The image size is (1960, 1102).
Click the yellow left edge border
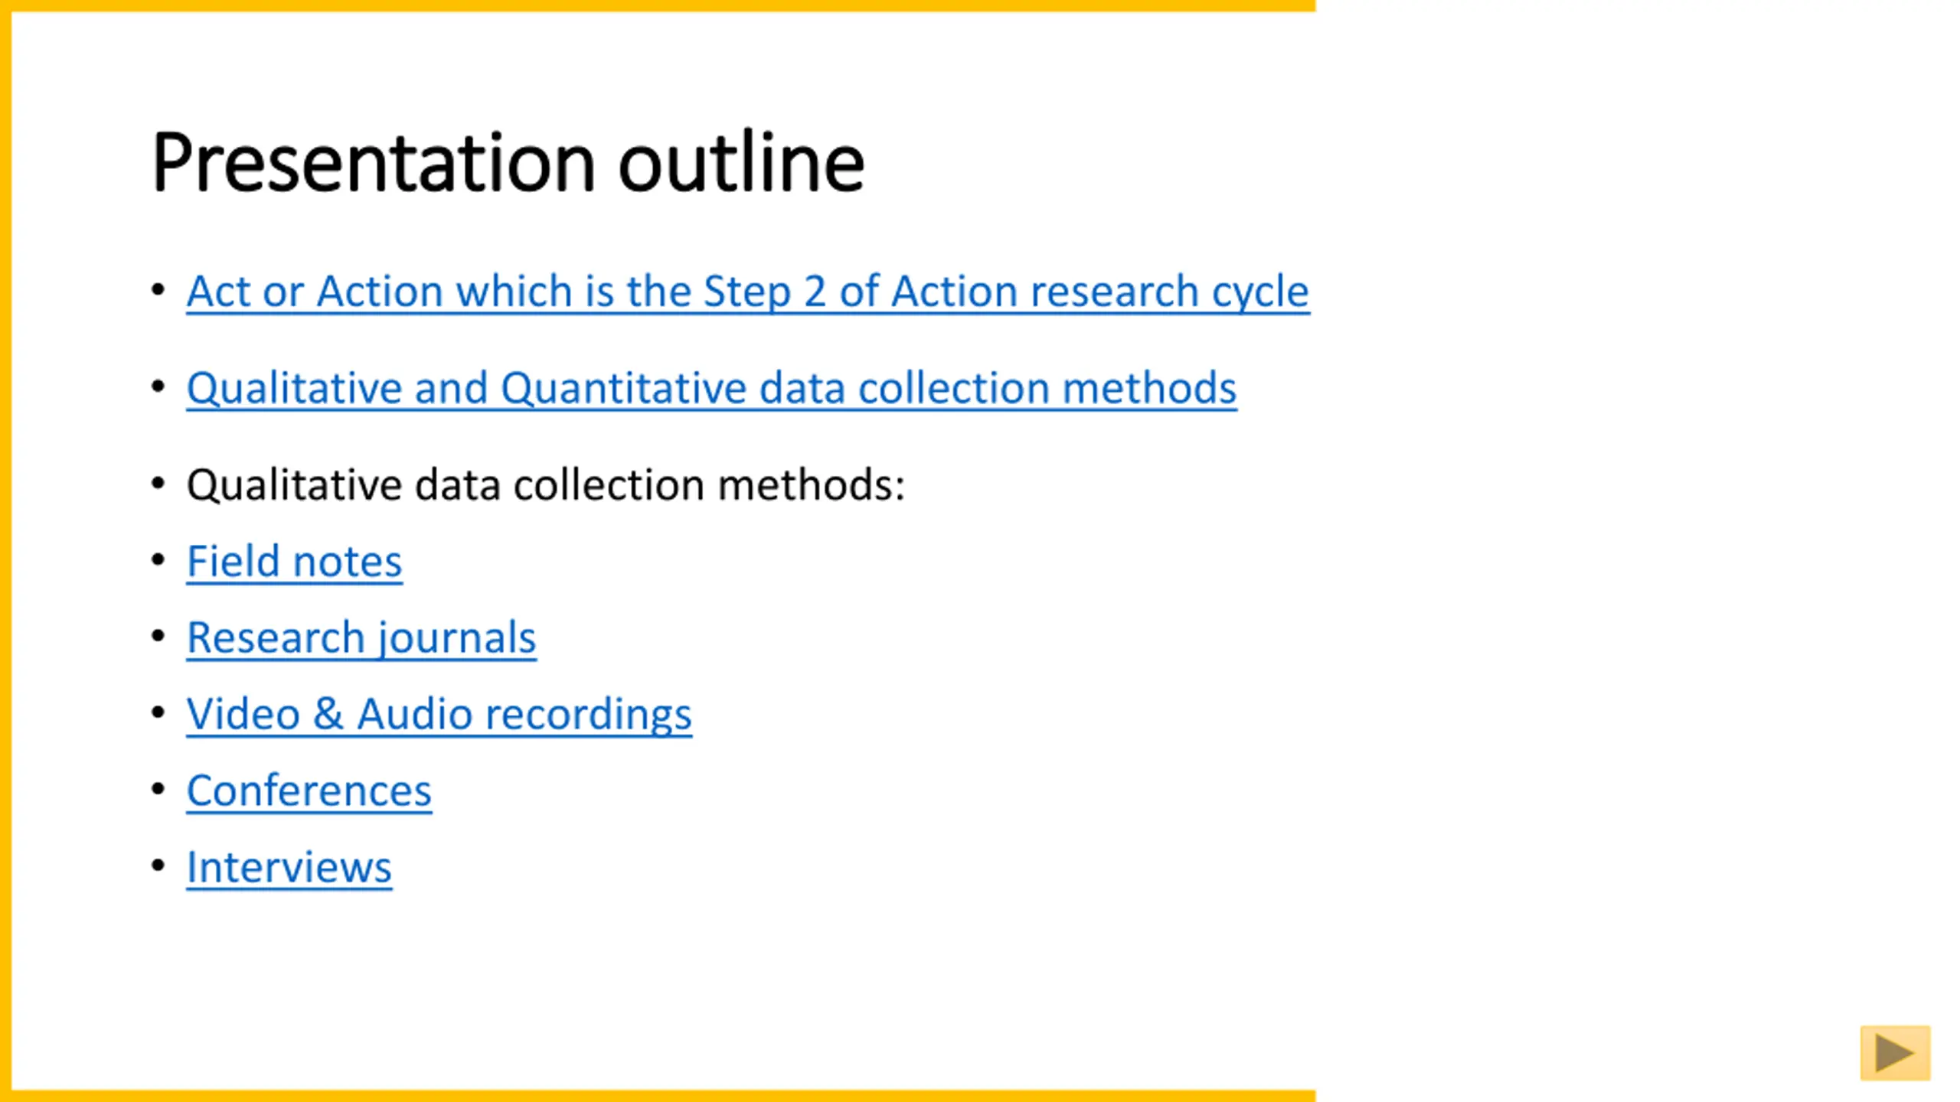tap(5, 551)
